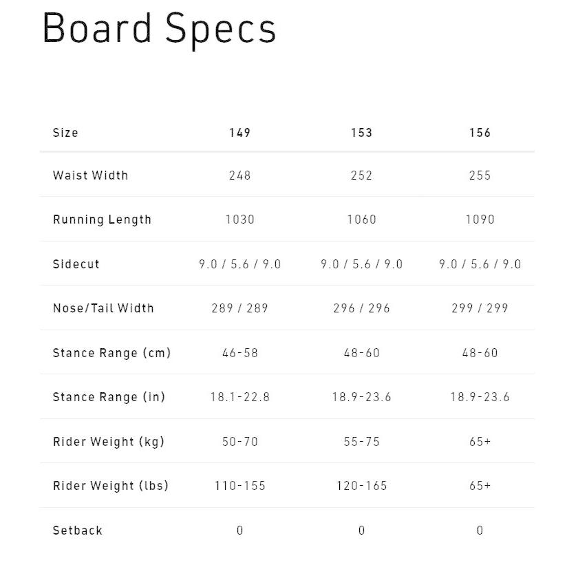The image size is (567, 567).
Task: Select the 55-75 rider weight value
Action: (x=361, y=442)
